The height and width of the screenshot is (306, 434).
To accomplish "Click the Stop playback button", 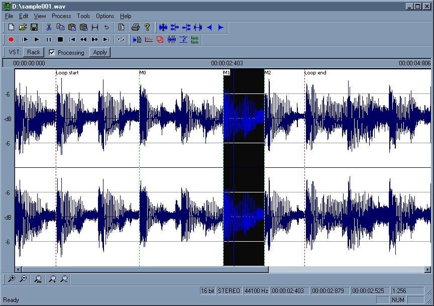I will tap(60, 40).
